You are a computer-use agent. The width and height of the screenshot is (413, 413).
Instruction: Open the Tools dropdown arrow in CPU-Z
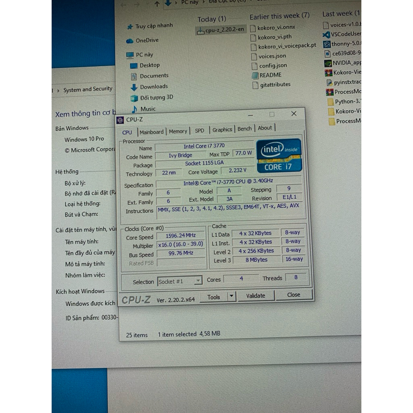coord(231,296)
